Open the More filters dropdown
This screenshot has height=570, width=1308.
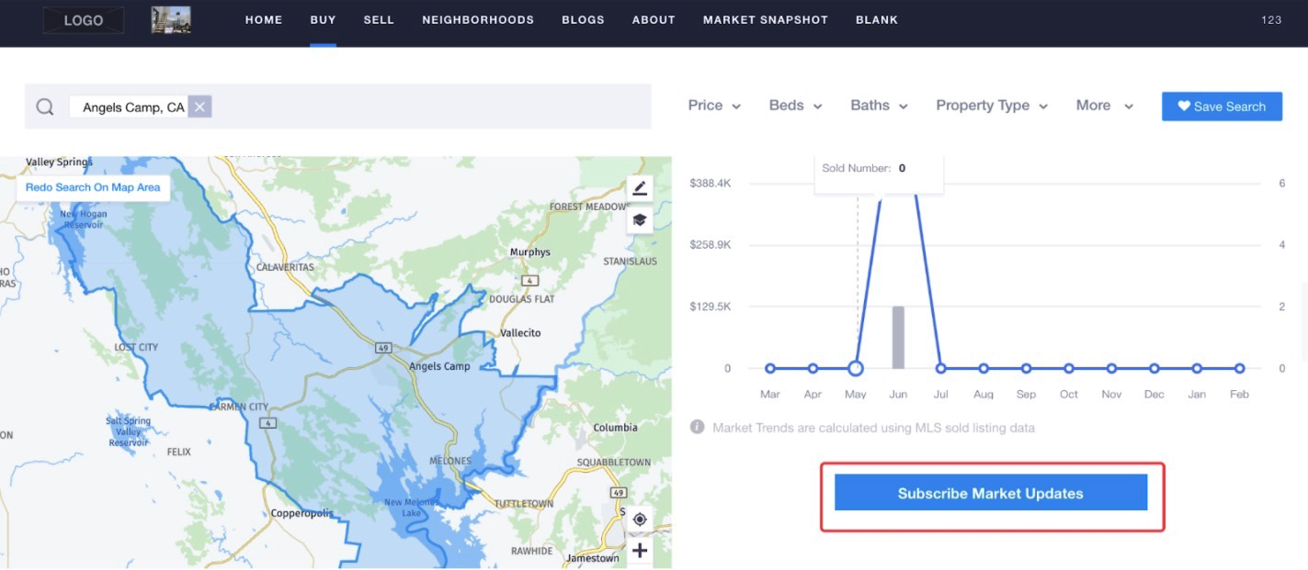(1104, 106)
